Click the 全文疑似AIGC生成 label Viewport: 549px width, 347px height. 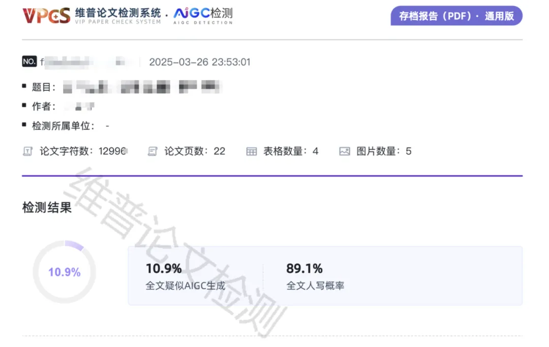pos(185,286)
